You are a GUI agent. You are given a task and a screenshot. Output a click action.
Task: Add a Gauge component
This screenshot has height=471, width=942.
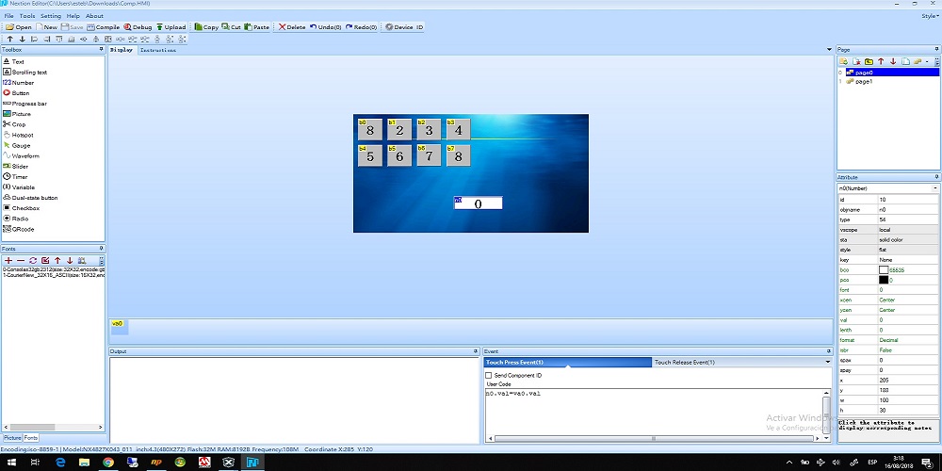(x=16, y=145)
